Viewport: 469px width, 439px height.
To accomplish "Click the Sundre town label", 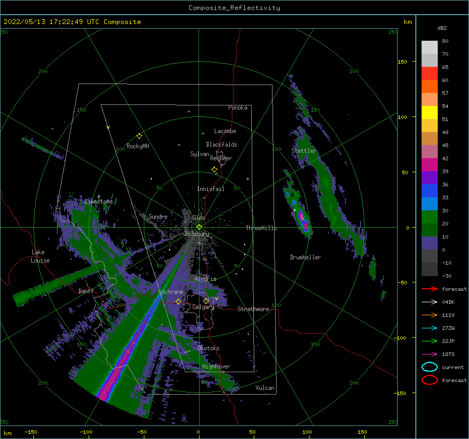I will click(158, 216).
